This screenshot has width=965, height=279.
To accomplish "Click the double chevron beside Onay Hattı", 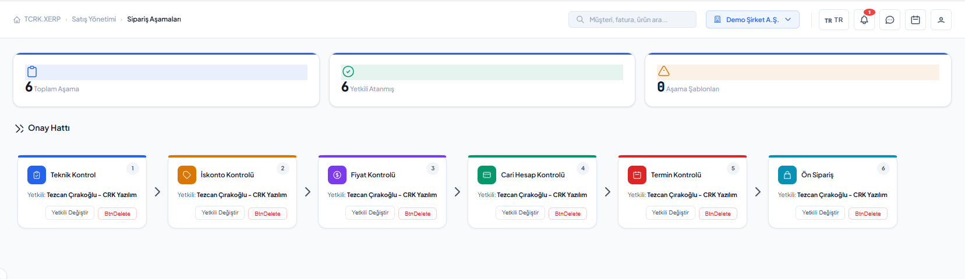I will click(x=19, y=128).
